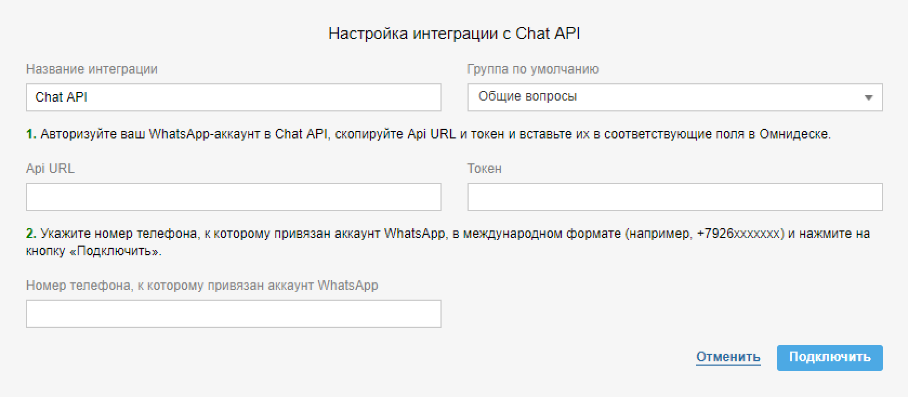908x397 pixels.
Task: Click the WhatsApp phone number input field
Action: pos(234,314)
